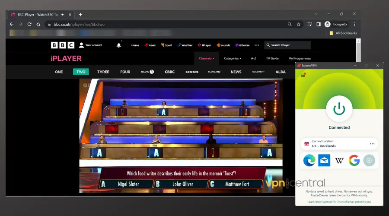The width and height of the screenshot is (389, 216).
Task: Open the A-Z listing
Action: point(253,58)
